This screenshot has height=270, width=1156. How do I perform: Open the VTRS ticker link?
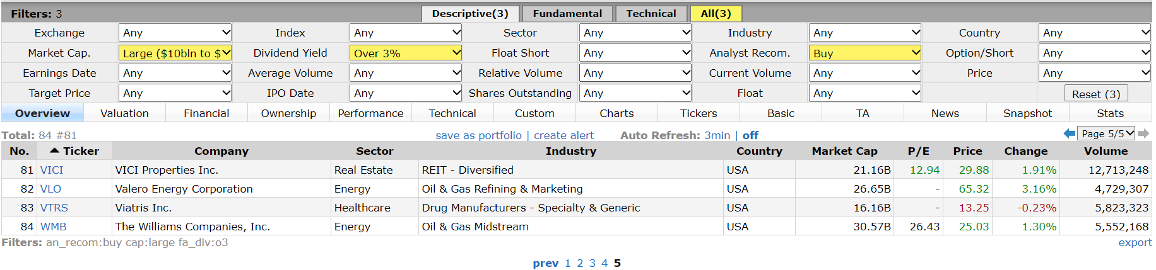(54, 208)
